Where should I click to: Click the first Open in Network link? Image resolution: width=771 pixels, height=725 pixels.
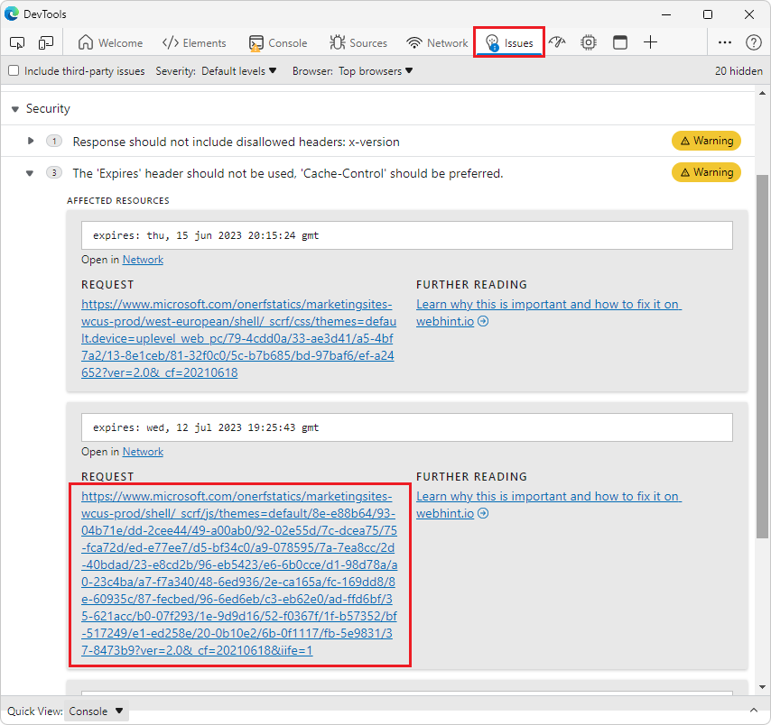142,259
